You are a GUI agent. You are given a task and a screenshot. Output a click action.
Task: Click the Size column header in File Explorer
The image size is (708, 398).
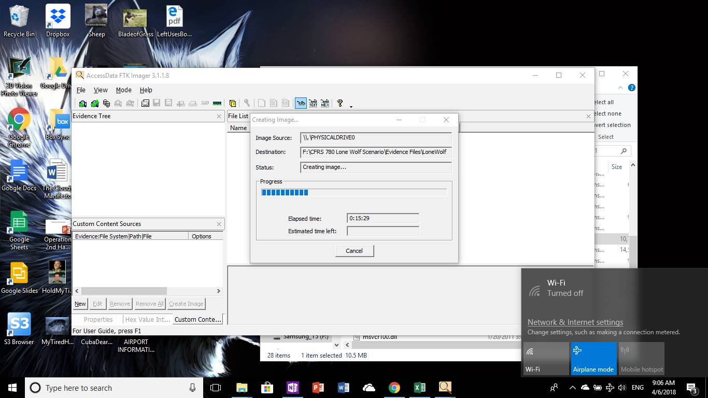[x=617, y=167]
